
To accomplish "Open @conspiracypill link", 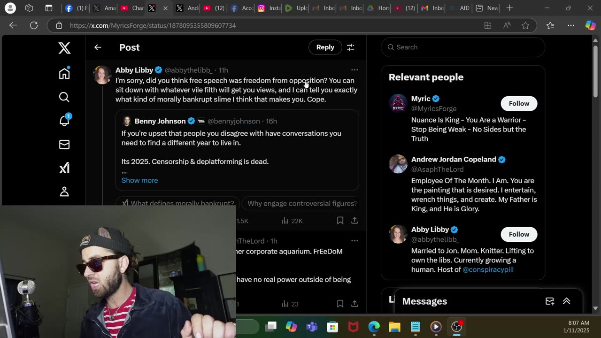I will click(488, 269).
